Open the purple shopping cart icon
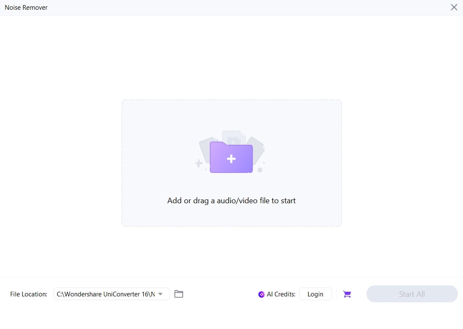Image resolution: width=463 pixels, height=329 pixels. click(347, 294)
